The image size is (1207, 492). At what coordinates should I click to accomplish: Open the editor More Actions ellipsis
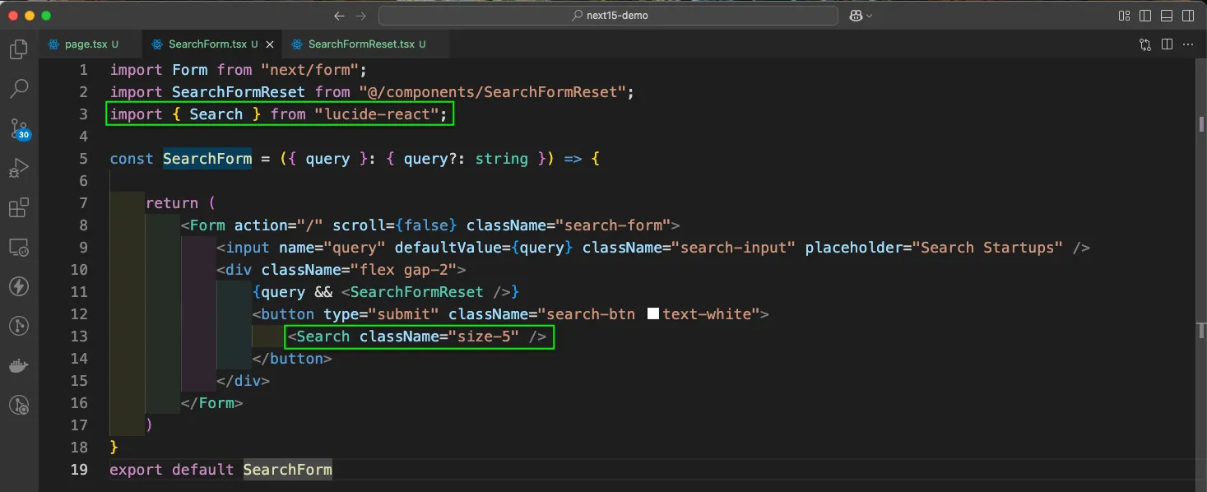coord(1188,44)
